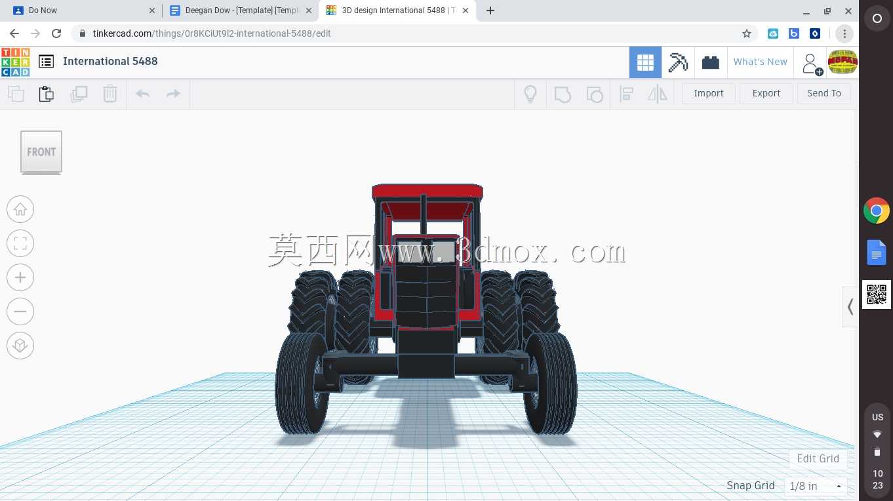
Task: Click the Edit Grid button
Action: (818, 458)
